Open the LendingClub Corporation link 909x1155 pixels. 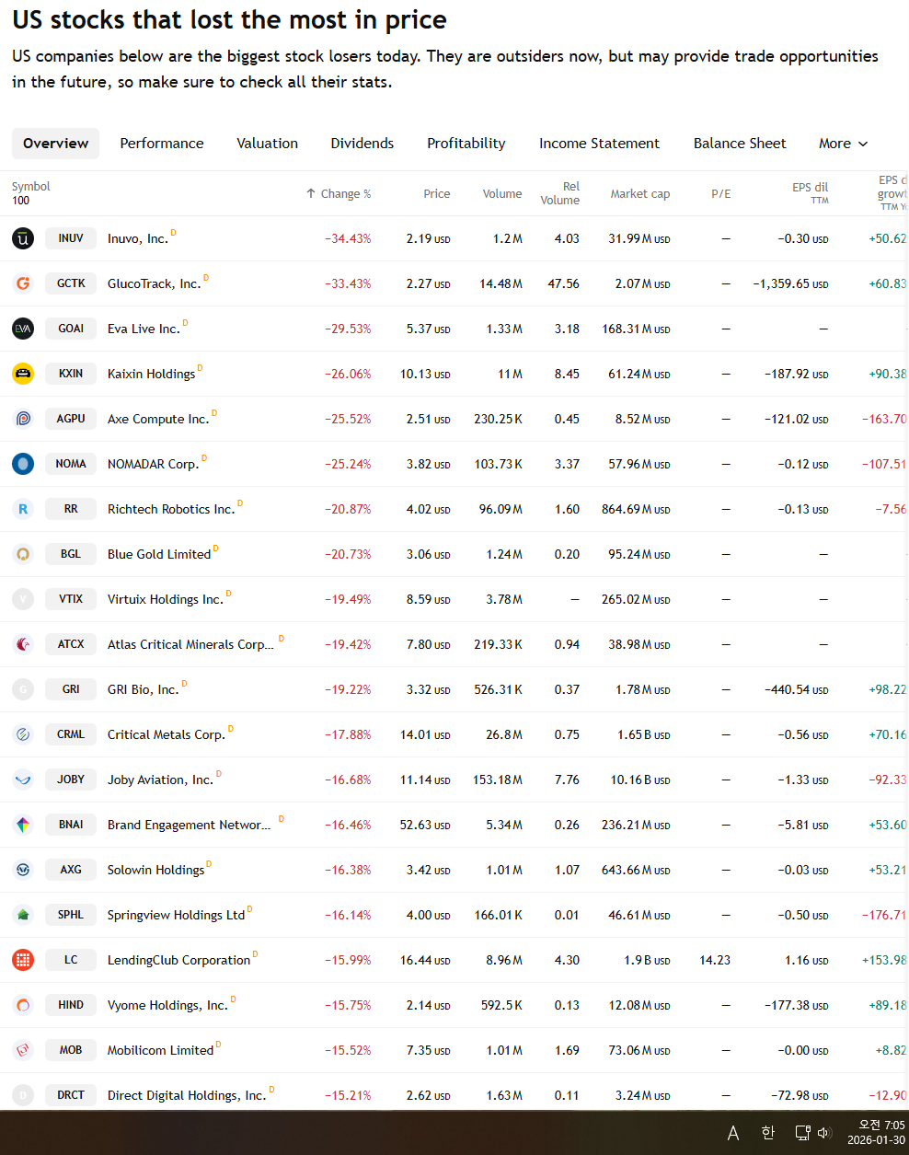click(x=178, y=960)
